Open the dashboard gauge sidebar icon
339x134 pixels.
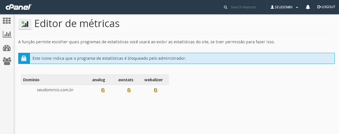coord(7,48)
